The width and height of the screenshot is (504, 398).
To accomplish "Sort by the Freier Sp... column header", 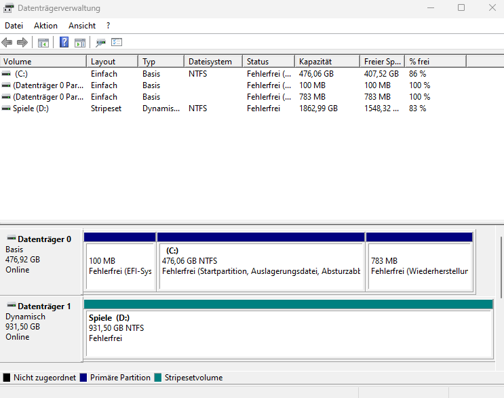I will (382, 61).
